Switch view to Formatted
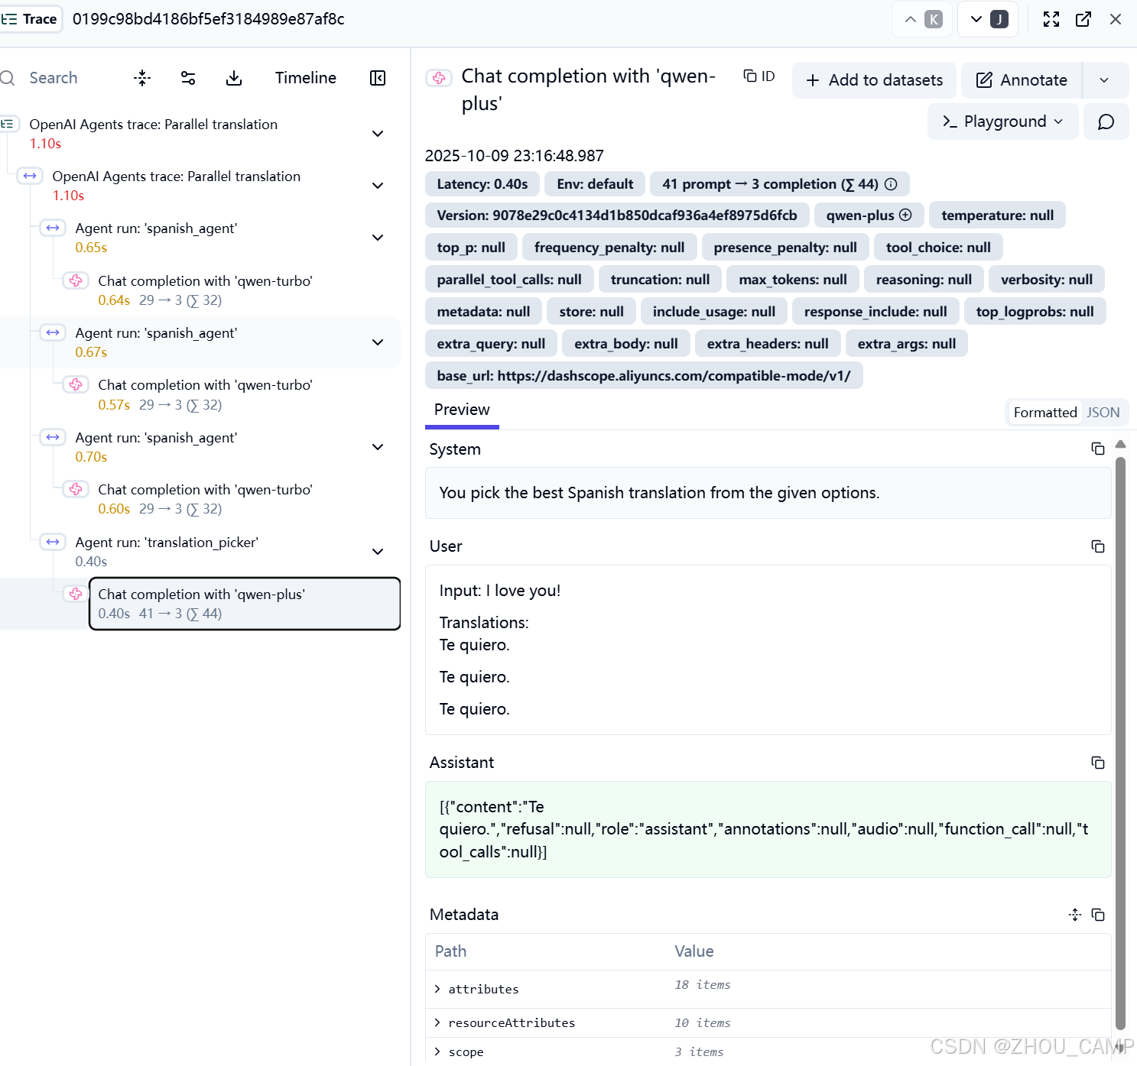The image size is (1137, 1066). coord(1044,413)
